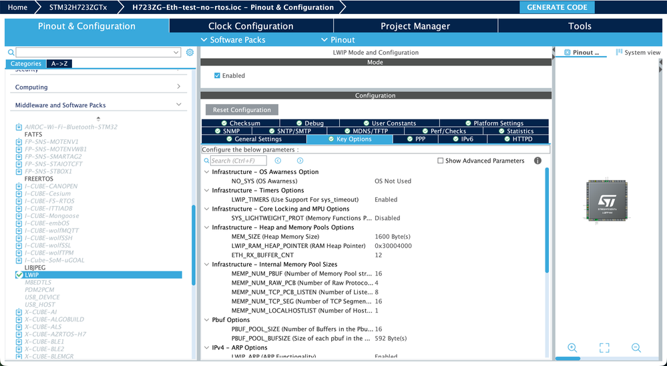
Task: Click the Reset Configuration button
Action: pyautogui.click(x=242, y=109)
